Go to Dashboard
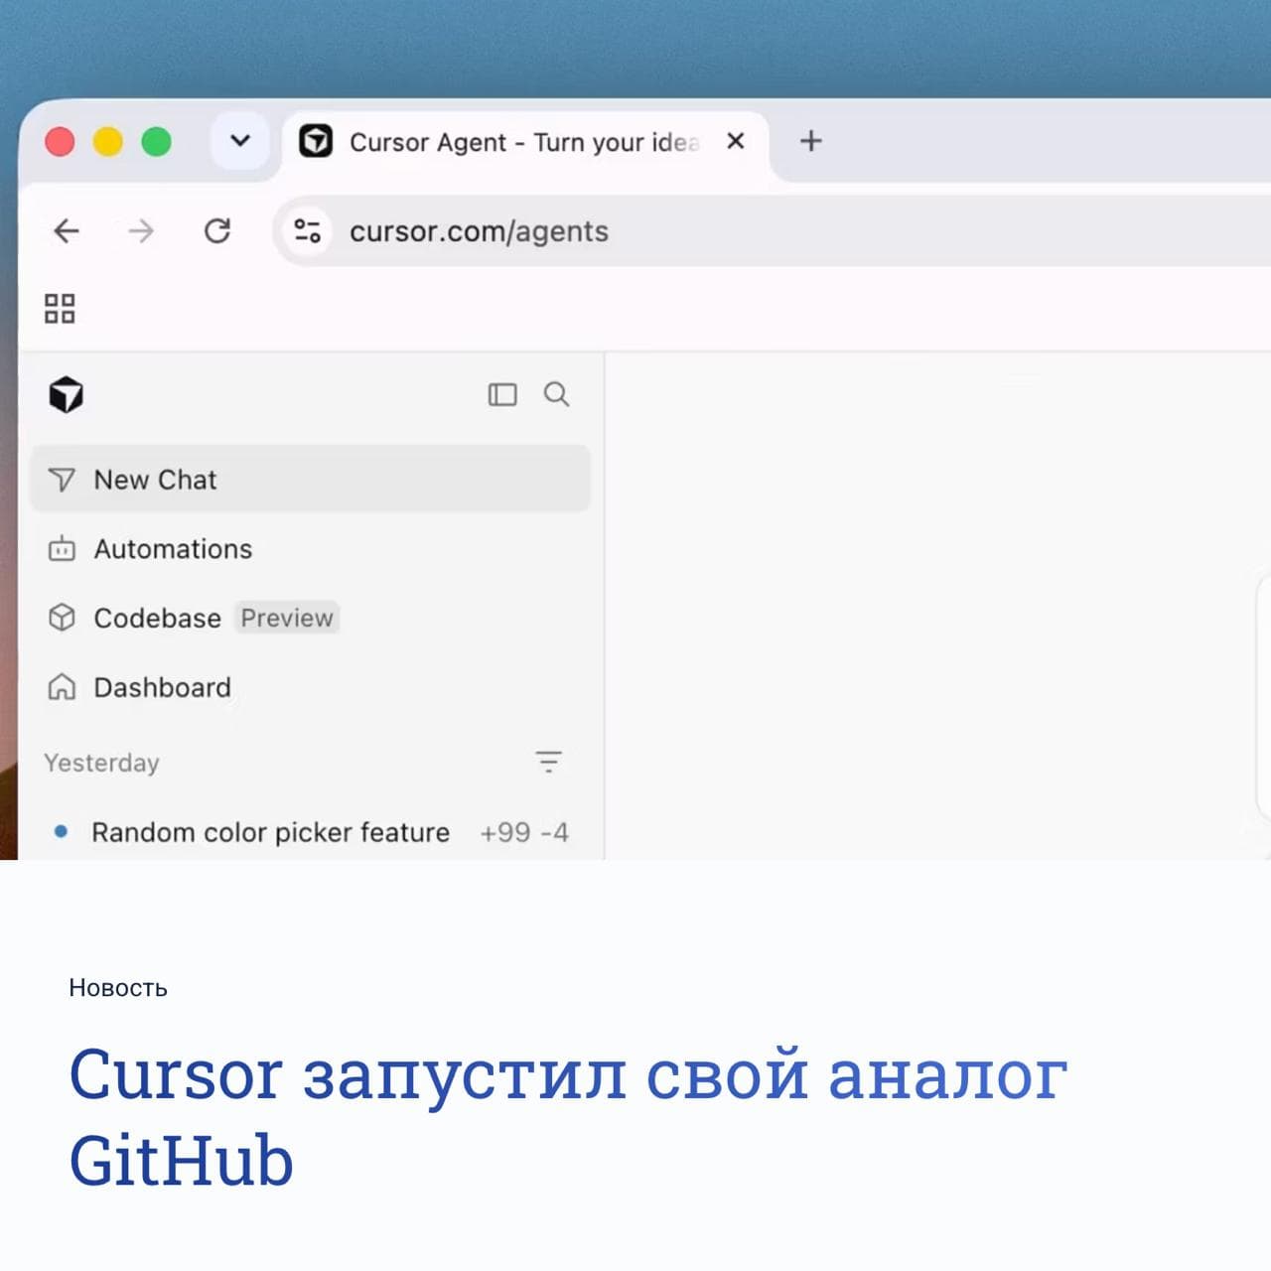1271x1271 pixels. pyautogui.click(x=311, y=688)
